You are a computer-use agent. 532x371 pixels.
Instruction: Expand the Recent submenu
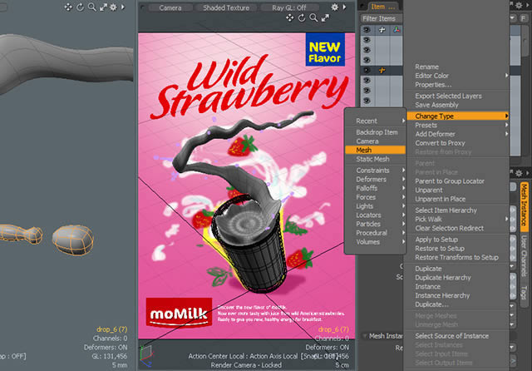pyautogui.click(x=375, y=121)
